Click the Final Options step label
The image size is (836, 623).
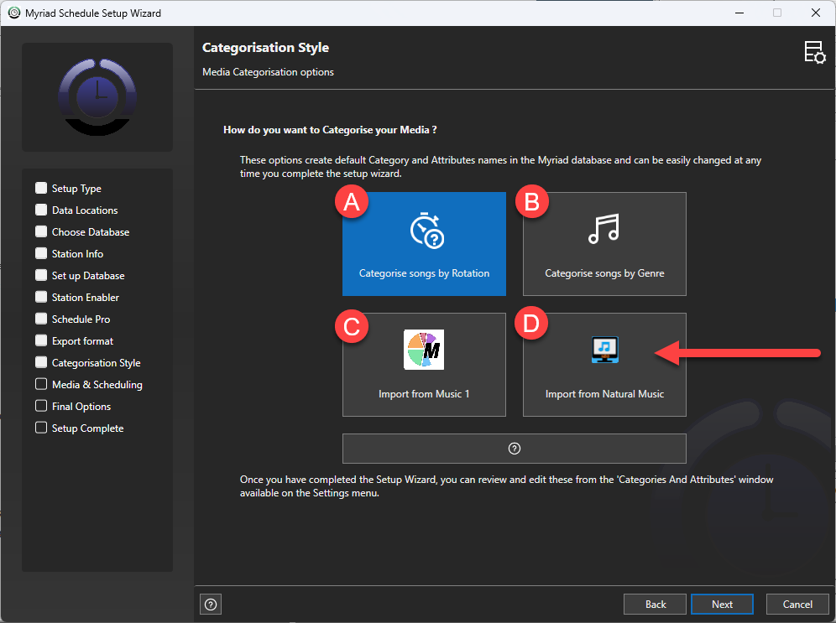[81, 407]
